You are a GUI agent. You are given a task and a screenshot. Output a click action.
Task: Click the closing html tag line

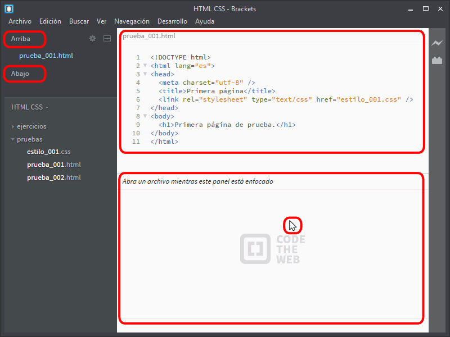164,142
